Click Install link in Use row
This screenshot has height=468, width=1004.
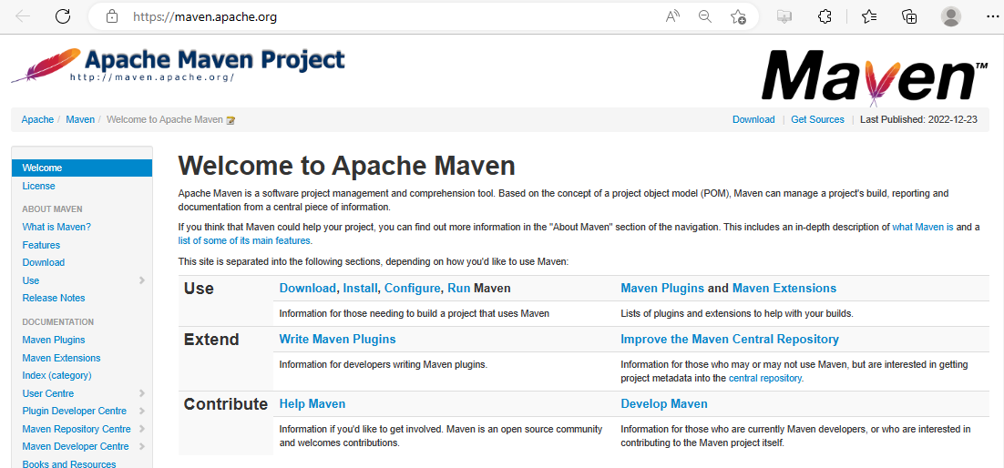(361, 288)
